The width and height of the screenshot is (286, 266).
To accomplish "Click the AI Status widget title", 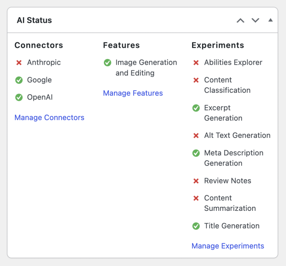I will pyautogui.click(x=34, y=20).
